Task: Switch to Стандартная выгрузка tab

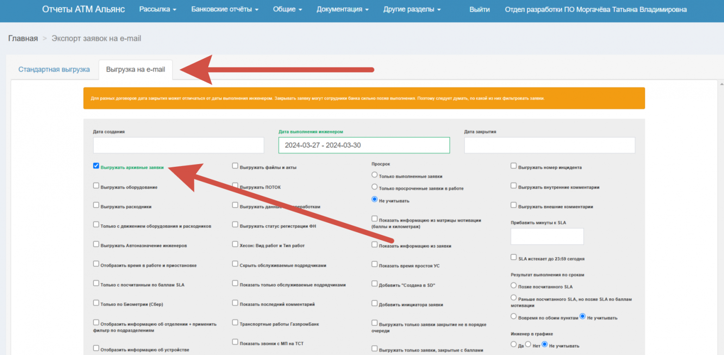Action: (54, 70)
